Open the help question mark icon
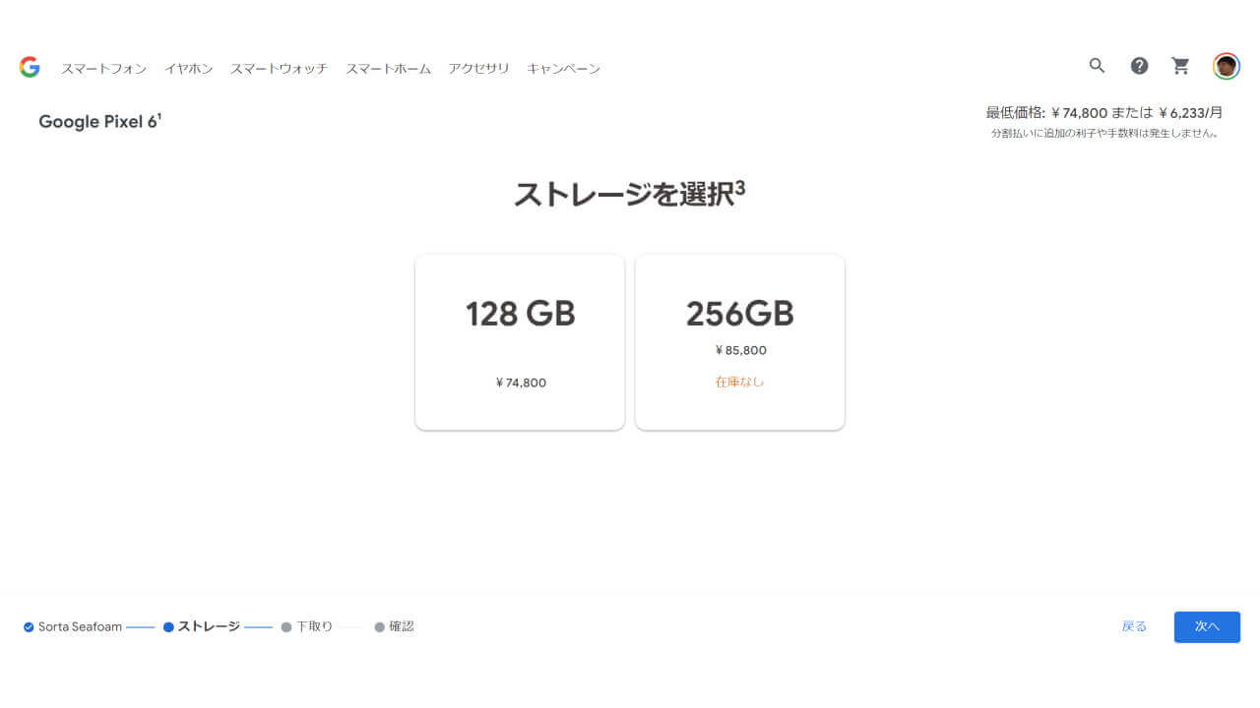Viewport: 1260px width, 708px height. (x=1139, y=66)
